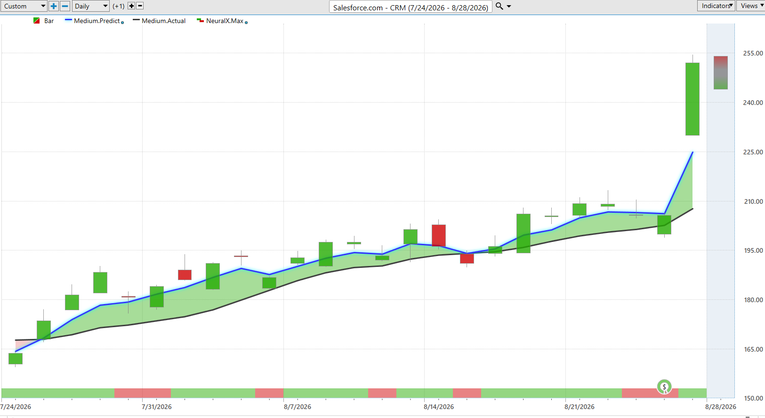Click the 8/21/2026 date axis label
765x418 pixels.
580,407
